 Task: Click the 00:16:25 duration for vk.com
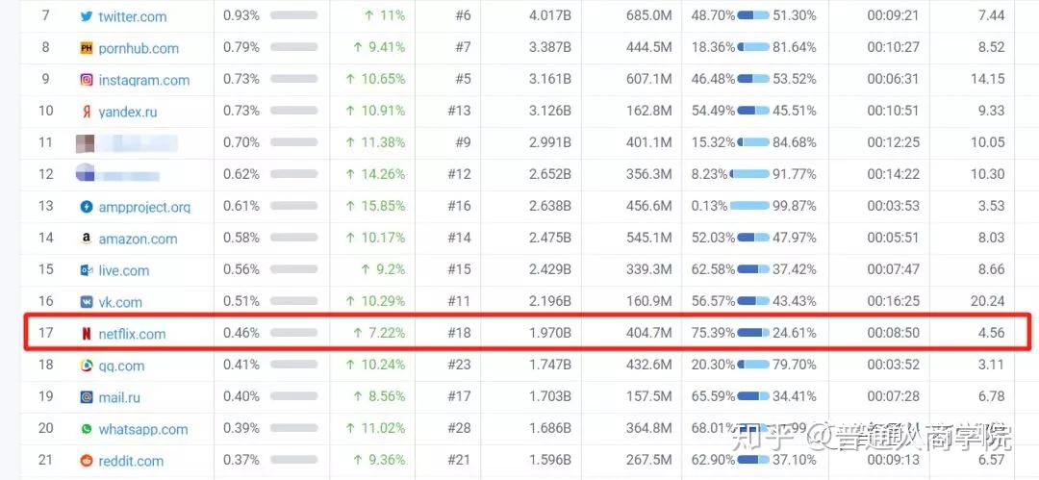[x=893, y=301]
